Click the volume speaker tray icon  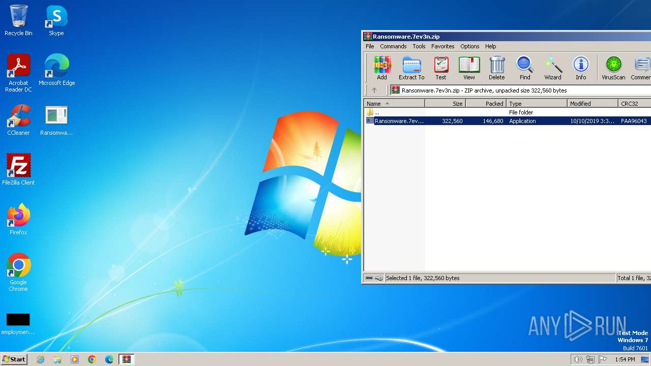578,359
